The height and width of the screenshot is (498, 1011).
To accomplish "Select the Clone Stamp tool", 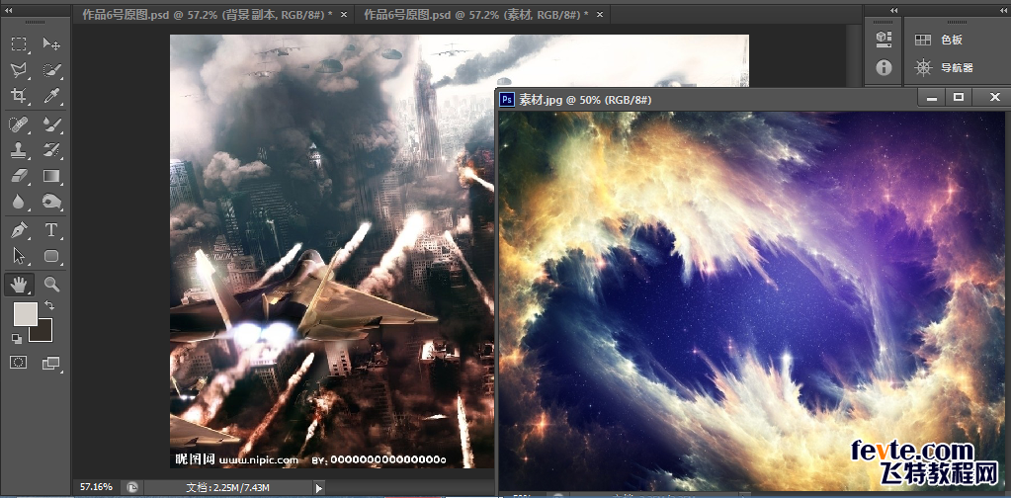I will tap(19, 149).
